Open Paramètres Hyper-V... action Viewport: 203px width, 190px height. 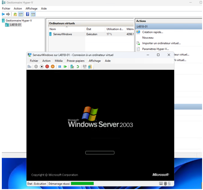click(156, 49)
